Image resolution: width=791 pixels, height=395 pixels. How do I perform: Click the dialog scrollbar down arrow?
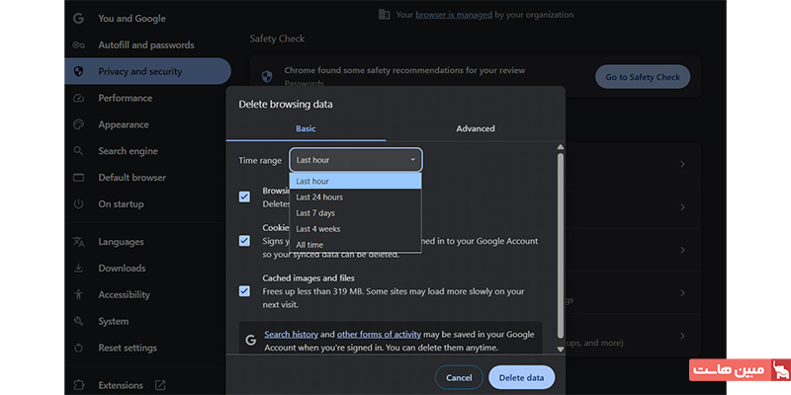[560, 350]
